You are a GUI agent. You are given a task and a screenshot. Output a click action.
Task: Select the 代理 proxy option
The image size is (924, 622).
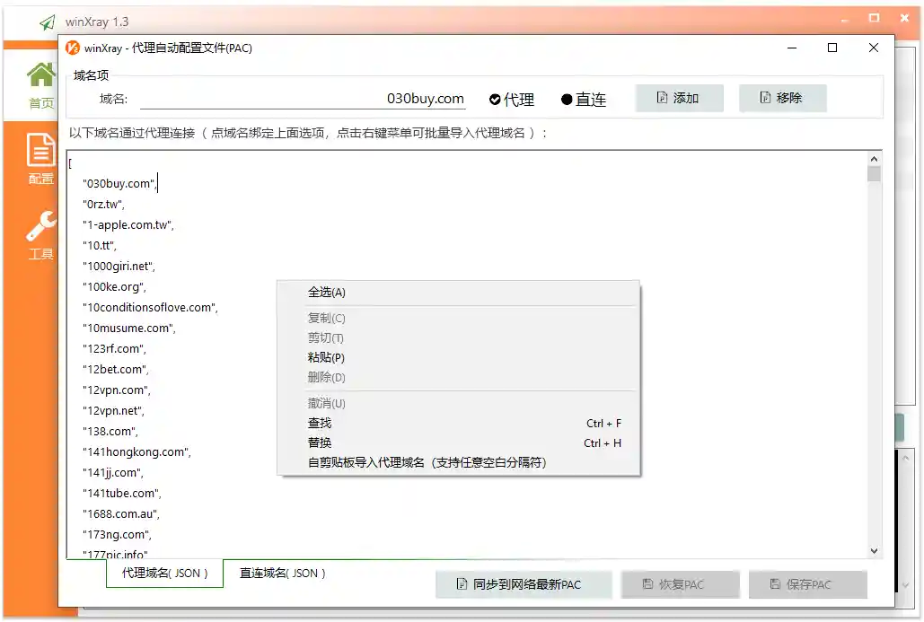click(x=512, y=100)
